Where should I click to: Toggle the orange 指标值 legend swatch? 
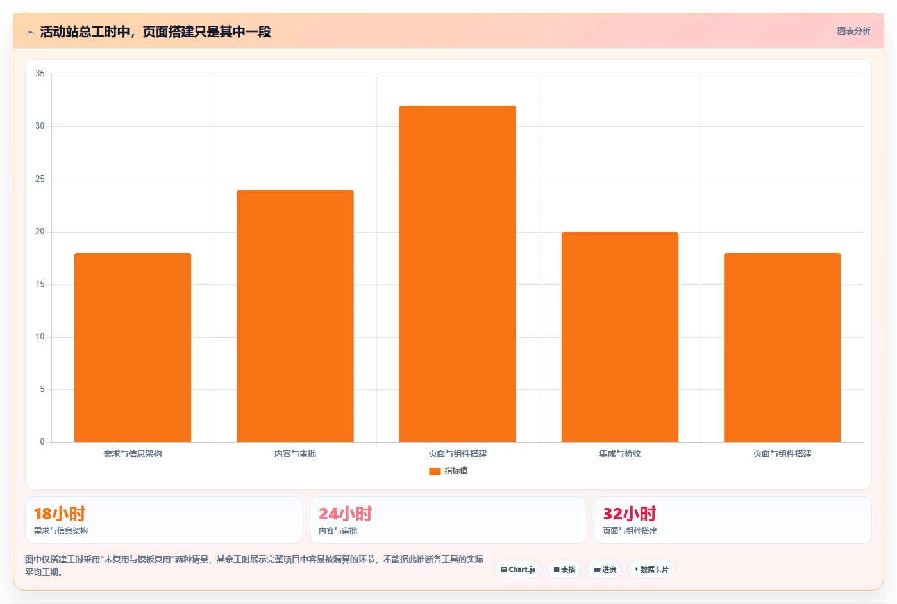coord(435,471)
